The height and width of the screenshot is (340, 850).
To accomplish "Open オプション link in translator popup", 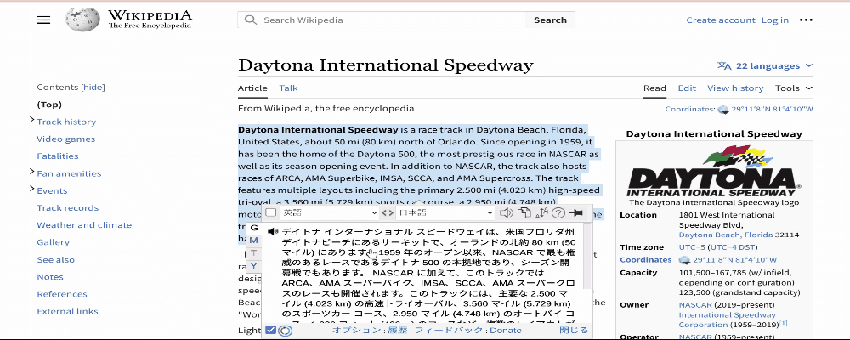I will (357, 331).
